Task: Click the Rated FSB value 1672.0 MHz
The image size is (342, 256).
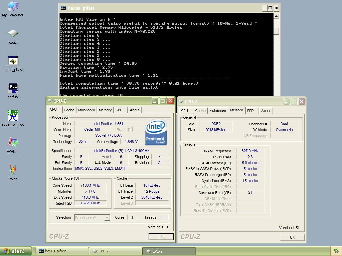Action: 90,203
